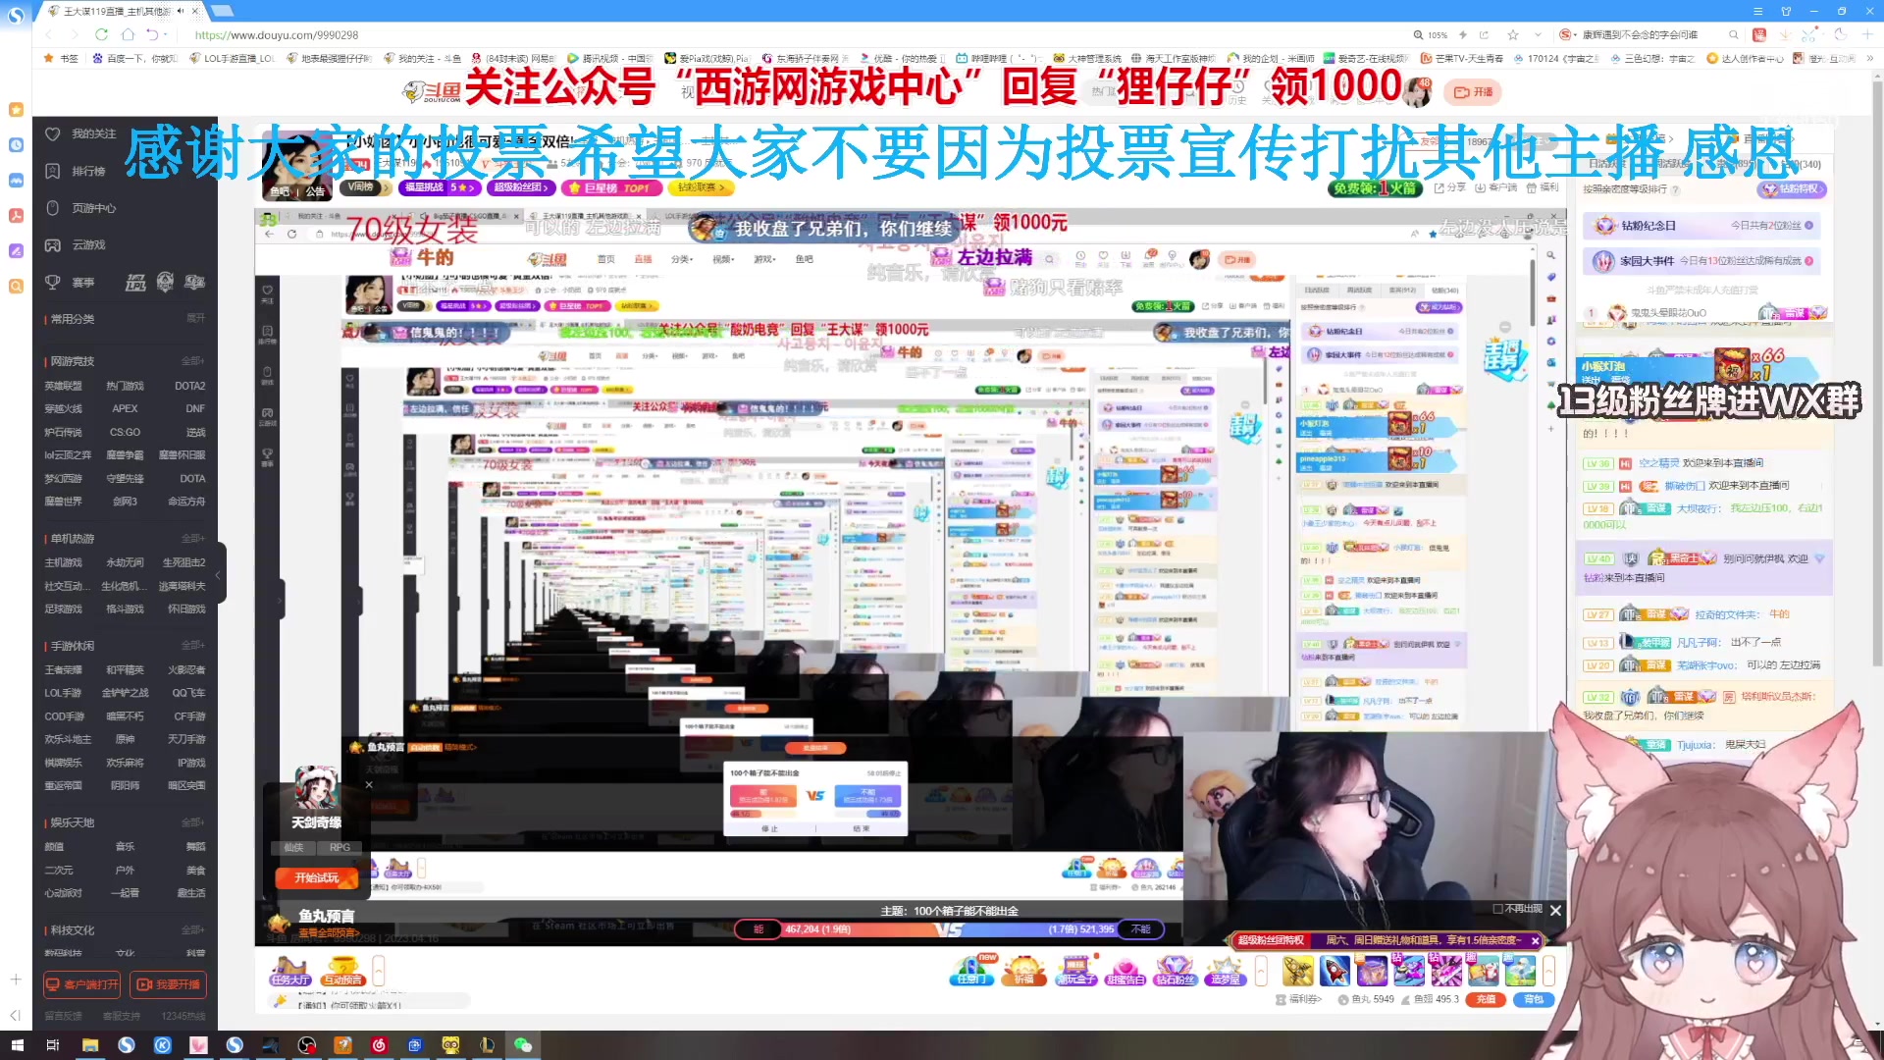Close the 鱼丸预言 prediction panel
The height and width of the screenshot is (1060, 1884).
(x=1555, y=910)
